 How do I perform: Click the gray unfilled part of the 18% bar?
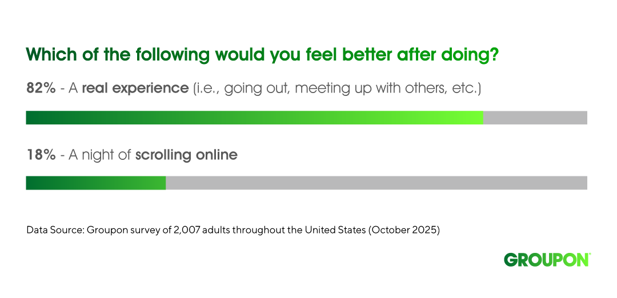[x=376, y=183]
